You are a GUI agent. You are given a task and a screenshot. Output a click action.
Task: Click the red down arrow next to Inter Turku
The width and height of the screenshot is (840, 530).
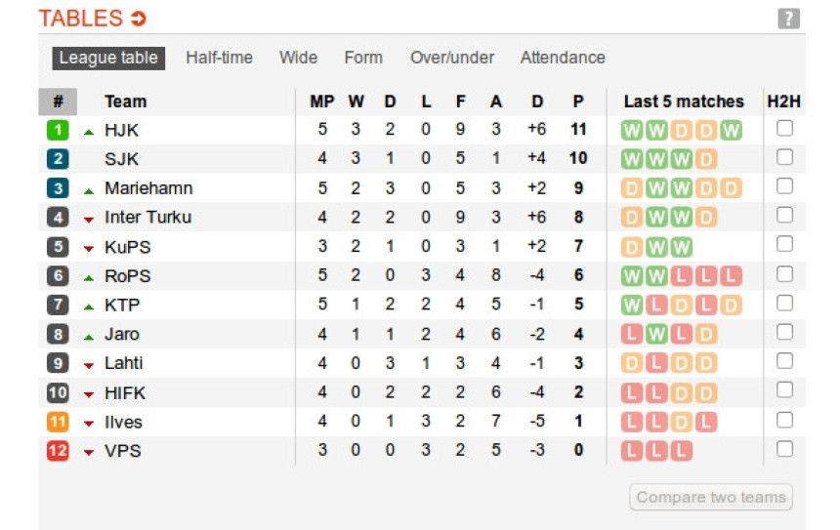pos(89,219)
